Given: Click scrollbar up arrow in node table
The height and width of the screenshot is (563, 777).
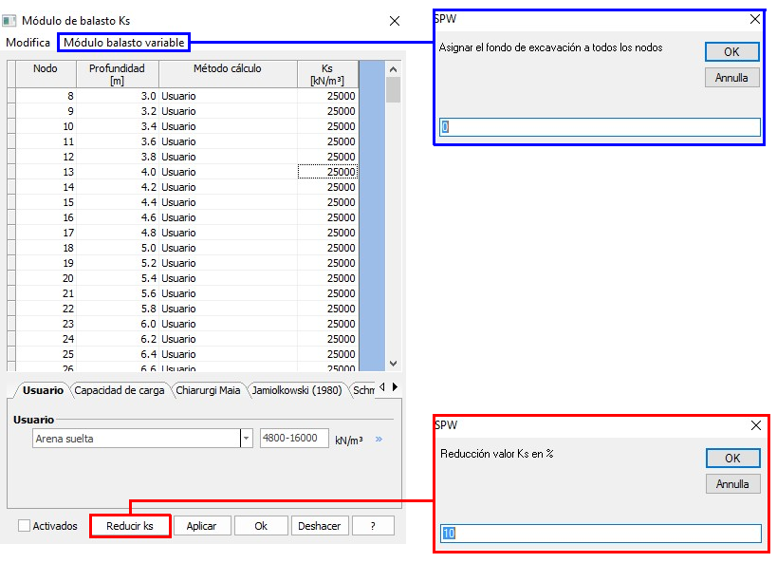Looking at the screenshot, I should pos(393,69).
